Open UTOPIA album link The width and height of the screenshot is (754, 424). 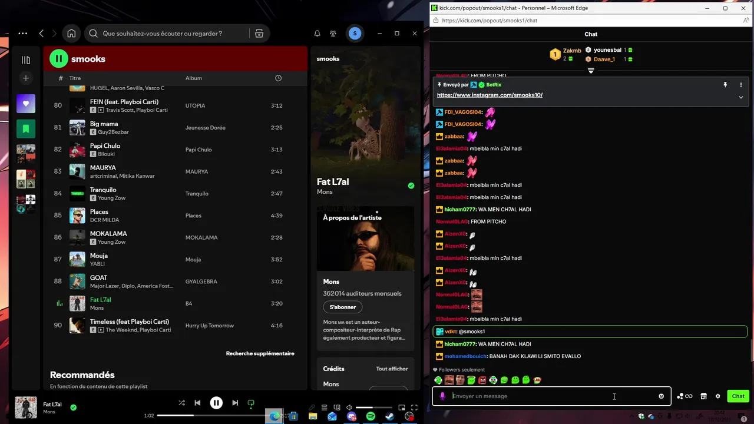[195, 105]
